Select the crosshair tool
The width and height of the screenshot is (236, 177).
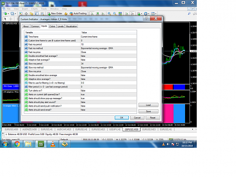pyautogui.click(x=11, y=19)
